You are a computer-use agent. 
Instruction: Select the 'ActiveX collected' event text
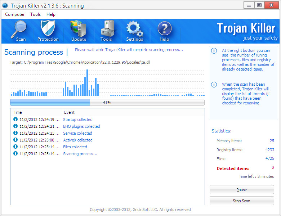click(x=78, y=140)
